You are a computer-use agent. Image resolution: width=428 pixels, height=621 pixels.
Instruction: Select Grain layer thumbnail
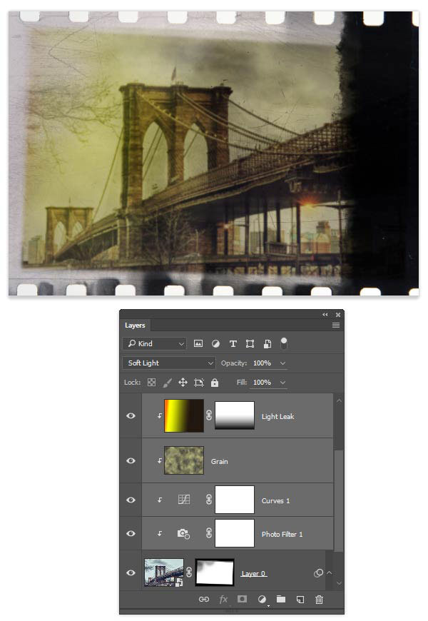(x=184, y=460)
